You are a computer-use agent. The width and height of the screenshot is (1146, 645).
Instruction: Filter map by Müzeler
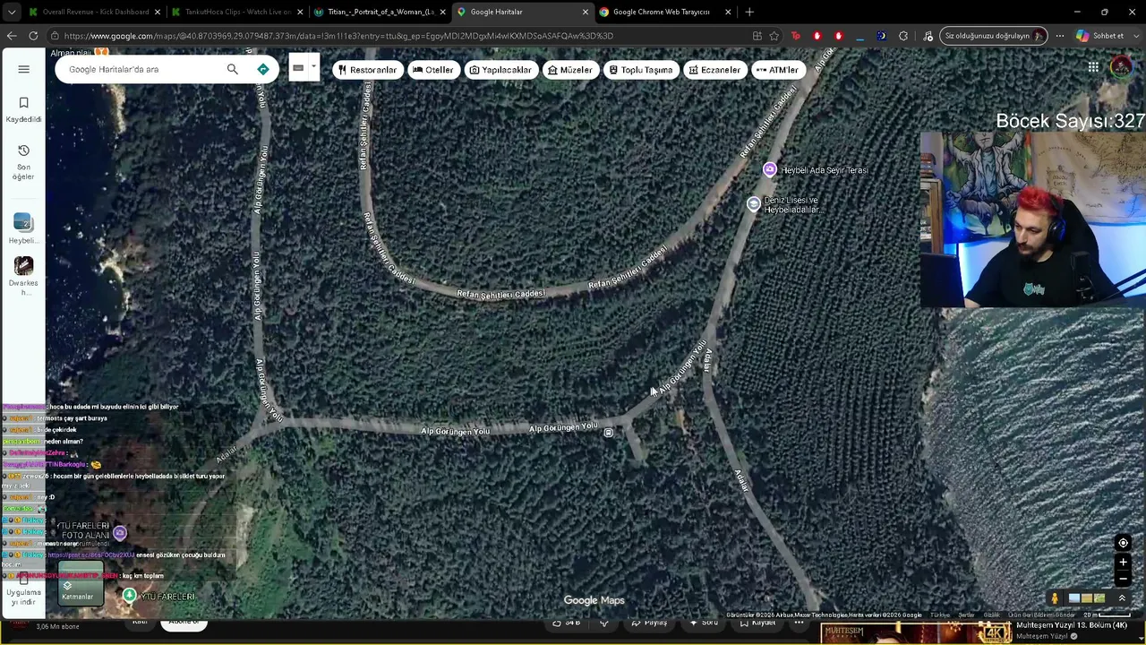570,70
